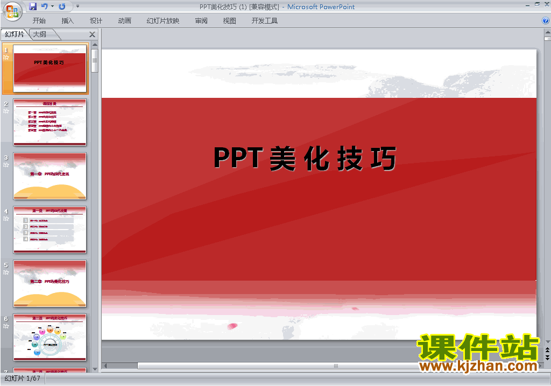Screen dimensions: 551x386
Task: Close the slides and outline pane
Action: pos(92,34)
